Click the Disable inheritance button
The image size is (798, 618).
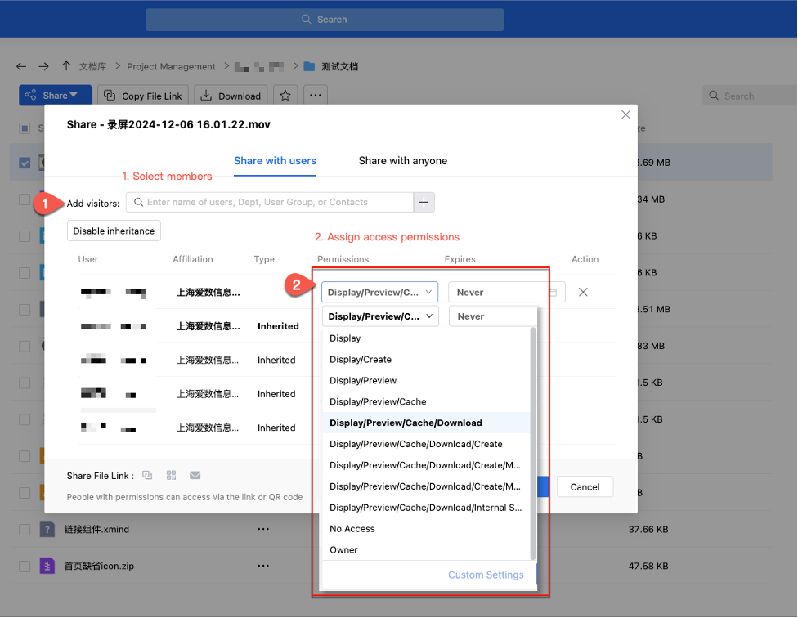pos(114,231)
